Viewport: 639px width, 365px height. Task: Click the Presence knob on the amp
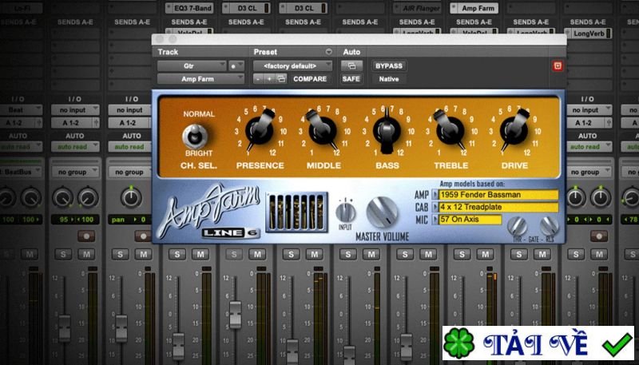coord(259,129)
